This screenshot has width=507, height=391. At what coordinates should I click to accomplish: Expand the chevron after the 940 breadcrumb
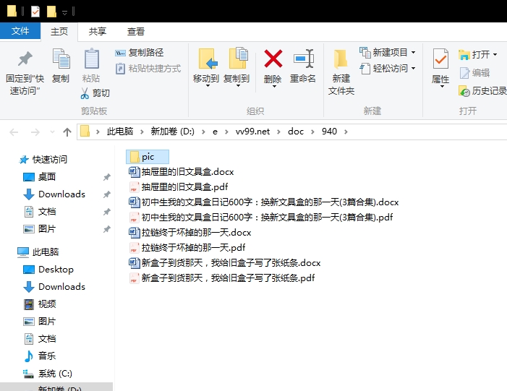coord(346,132)
